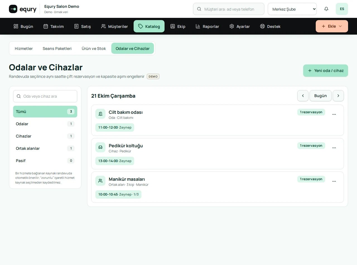Jump to today with the Bugün date button
Screen dimensions: 357x265
[x=320, y=96]
